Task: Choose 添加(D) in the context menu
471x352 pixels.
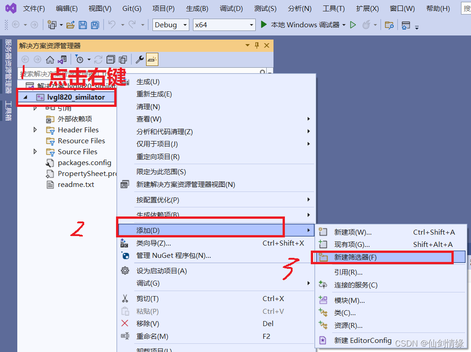Action: click(216, 230)
